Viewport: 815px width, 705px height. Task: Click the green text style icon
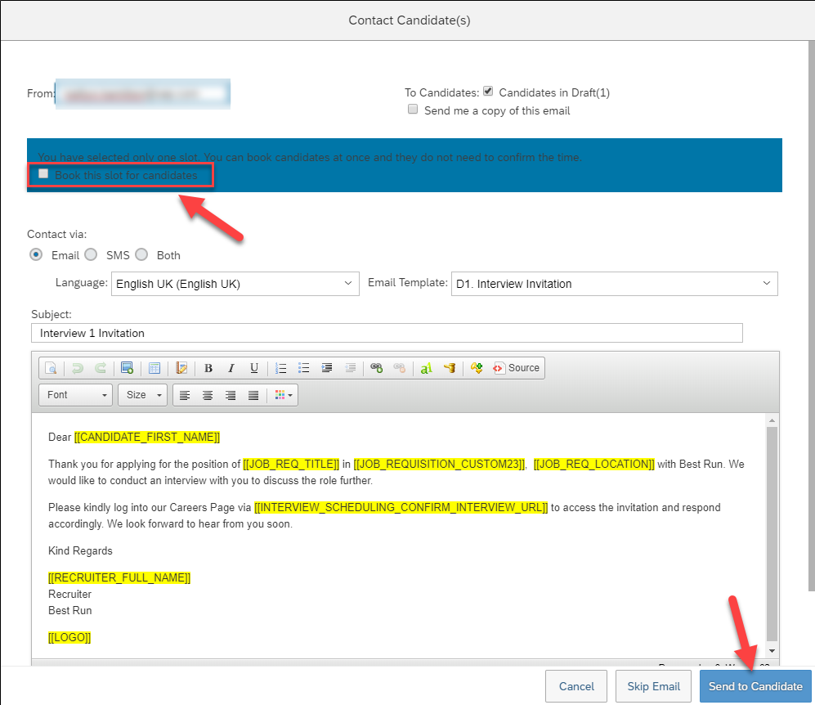426,368
